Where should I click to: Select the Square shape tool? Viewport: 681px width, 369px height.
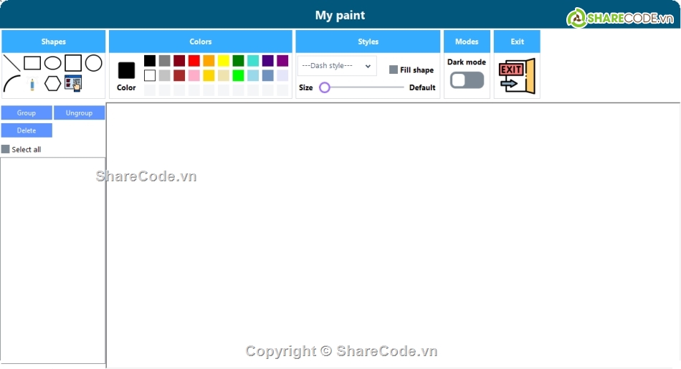[73, 63]
